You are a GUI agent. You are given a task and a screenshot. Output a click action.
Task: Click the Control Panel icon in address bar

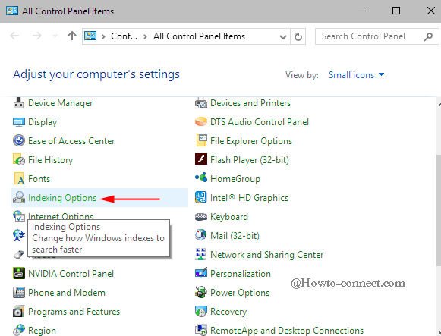[x=90, y=36]
